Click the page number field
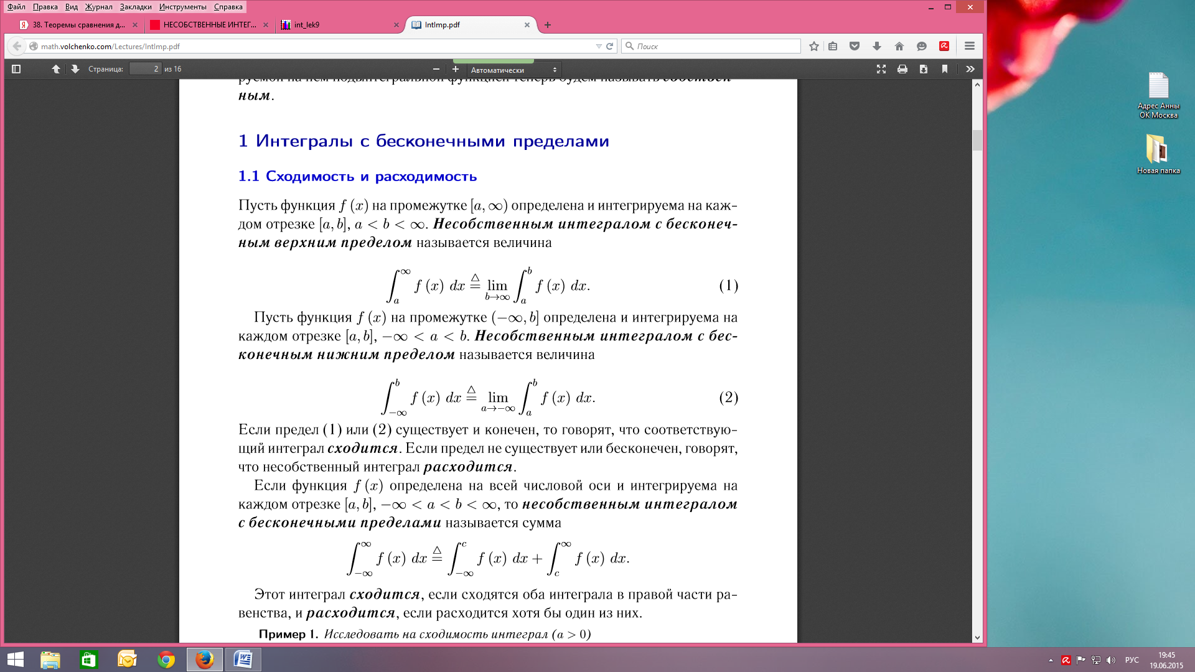The width and height of the screenshot is (1195, 672). click(x=146, y=69)
